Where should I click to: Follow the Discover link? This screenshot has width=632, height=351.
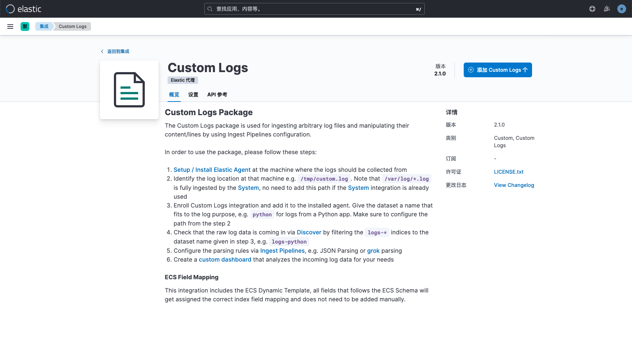[309, 232]
